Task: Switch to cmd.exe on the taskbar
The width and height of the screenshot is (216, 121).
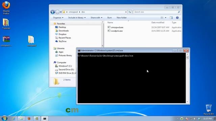Action: click(x=45, y=119)
